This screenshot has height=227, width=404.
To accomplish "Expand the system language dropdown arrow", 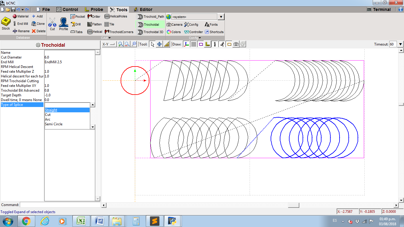I will [221, 17].
